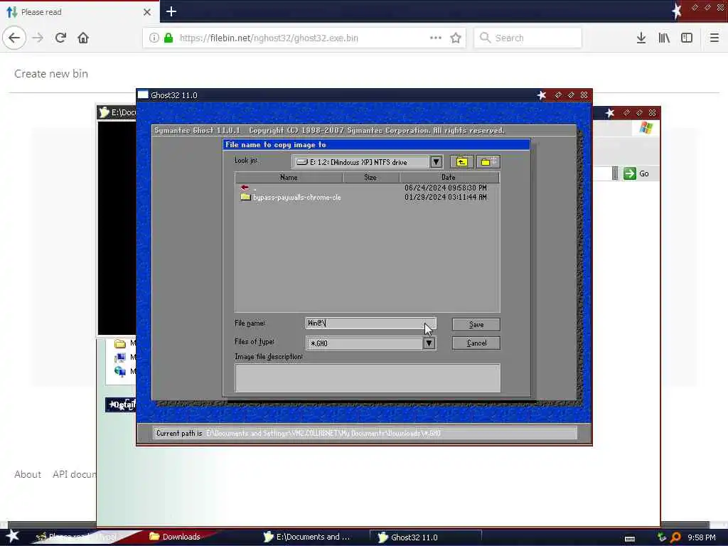Open the Firefox home page
Viewport: 728px width, 546px height.
[83, 38]
